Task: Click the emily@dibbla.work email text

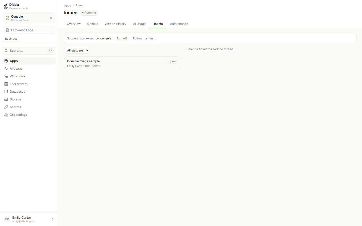Action: click(24, 221)
